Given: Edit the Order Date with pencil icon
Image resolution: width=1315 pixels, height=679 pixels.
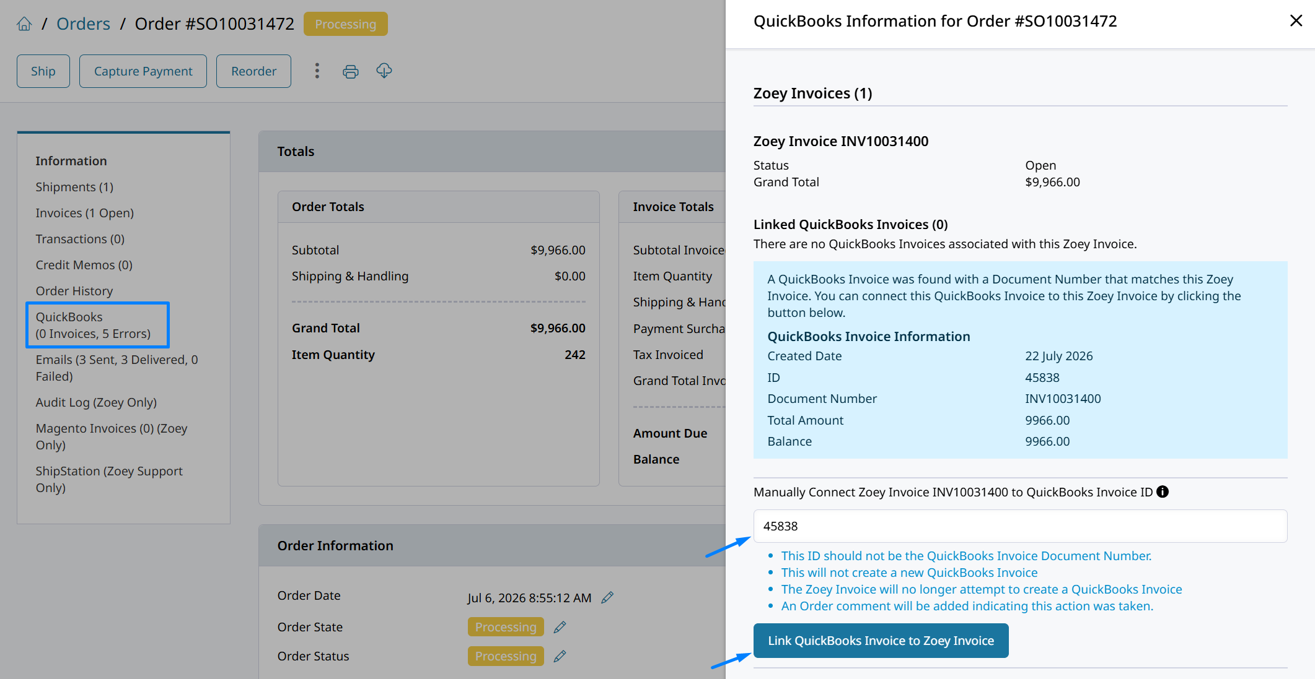Looking at the screenshot, I should coord(607,597).
